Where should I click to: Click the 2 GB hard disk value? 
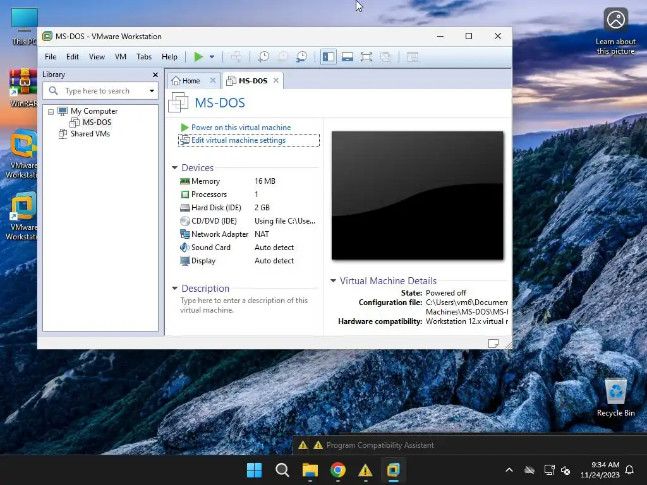coord(262,207)
